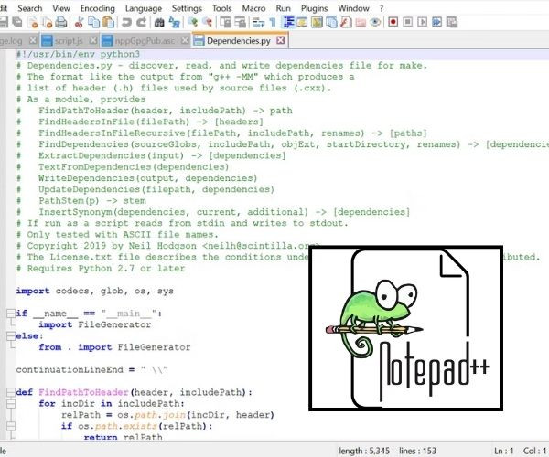Click the '#!/usr/bin/env python3' shebang line

click(x=78, y=54)
